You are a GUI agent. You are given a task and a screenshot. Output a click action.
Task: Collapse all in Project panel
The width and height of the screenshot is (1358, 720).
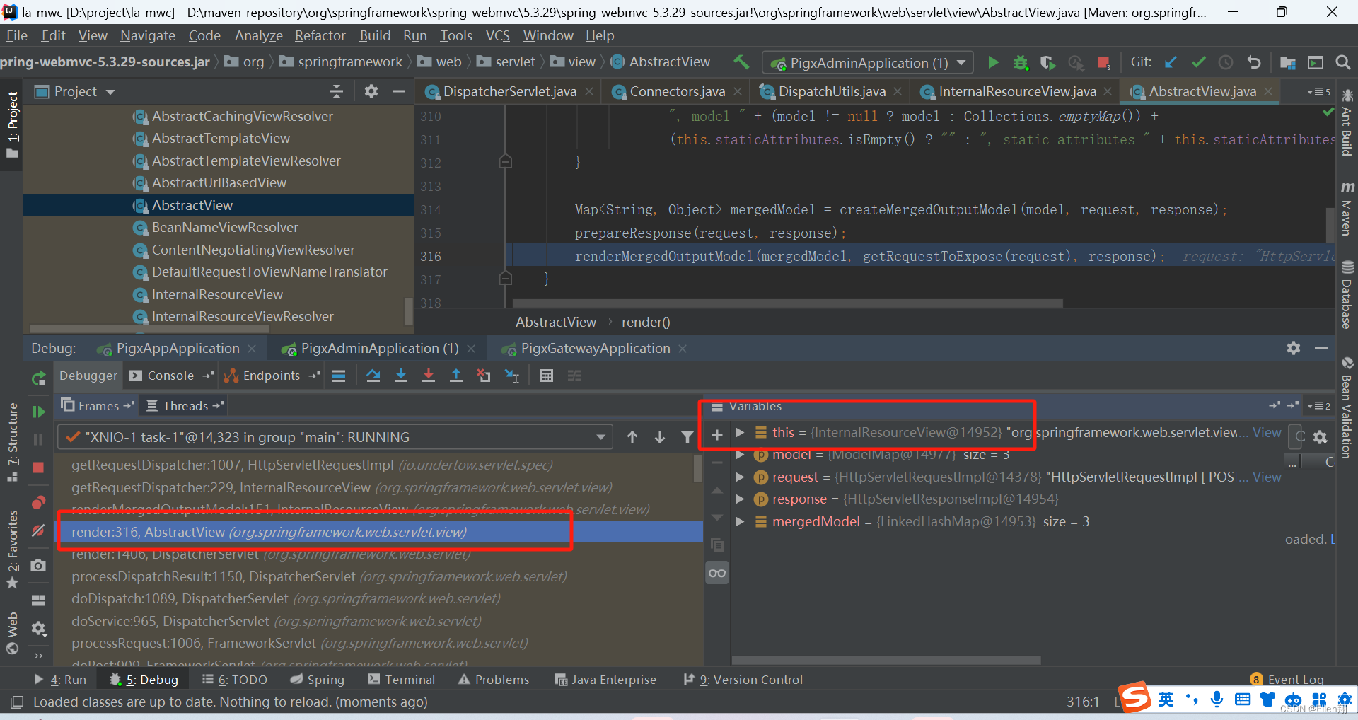pos(337,91)
